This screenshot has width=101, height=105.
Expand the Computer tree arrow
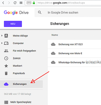(2, 43)
